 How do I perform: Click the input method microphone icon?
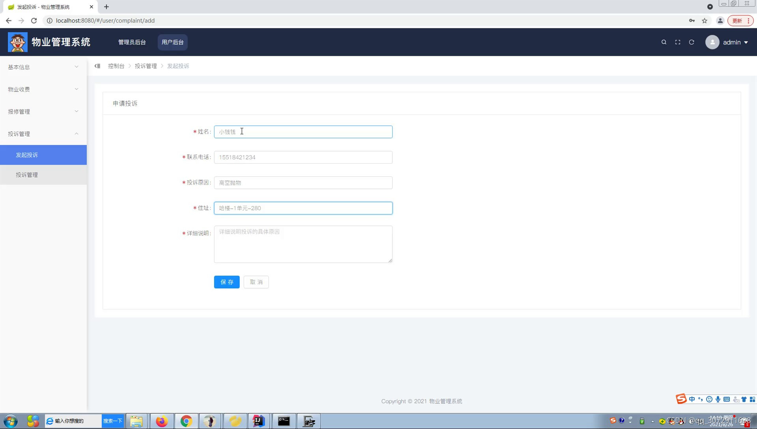pyautogui.click(x=718, y=399)
